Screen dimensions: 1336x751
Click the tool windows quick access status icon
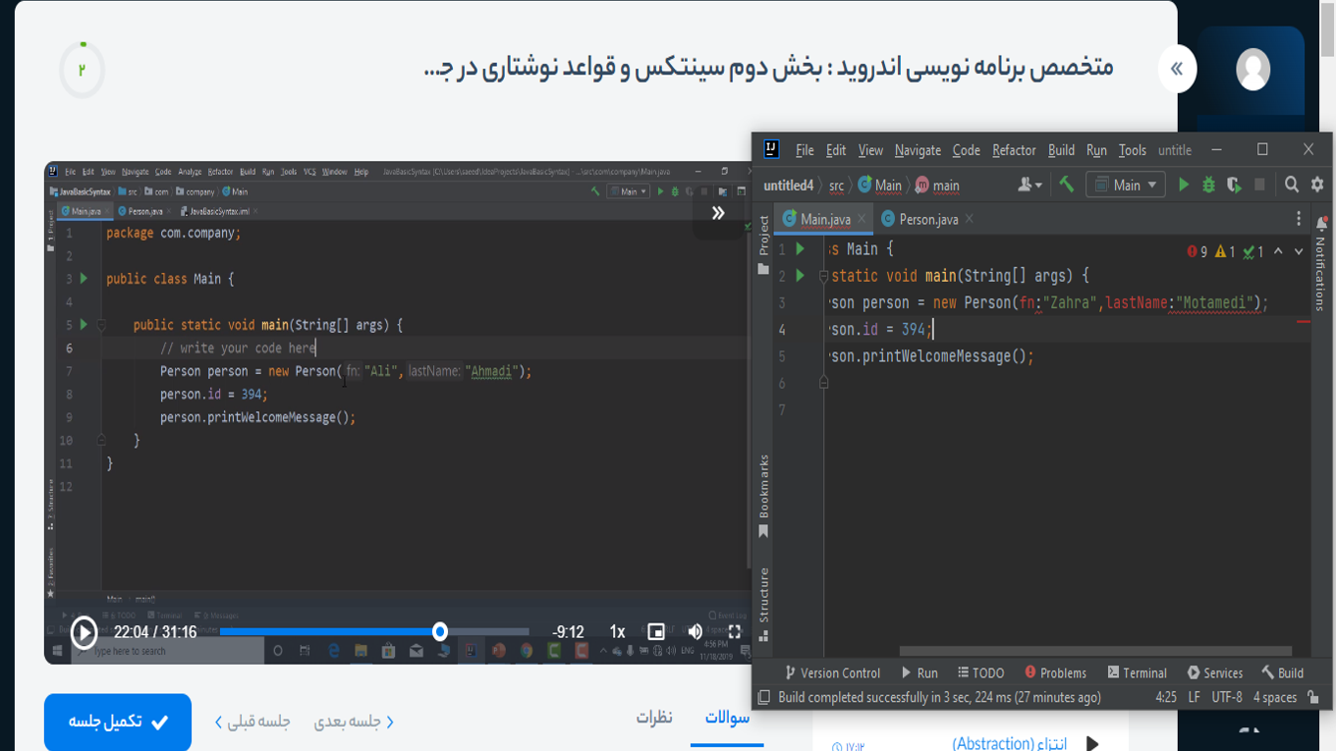coord(763,698)
